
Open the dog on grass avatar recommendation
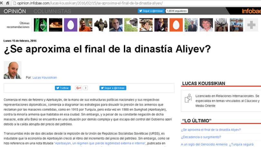(131, 25)
